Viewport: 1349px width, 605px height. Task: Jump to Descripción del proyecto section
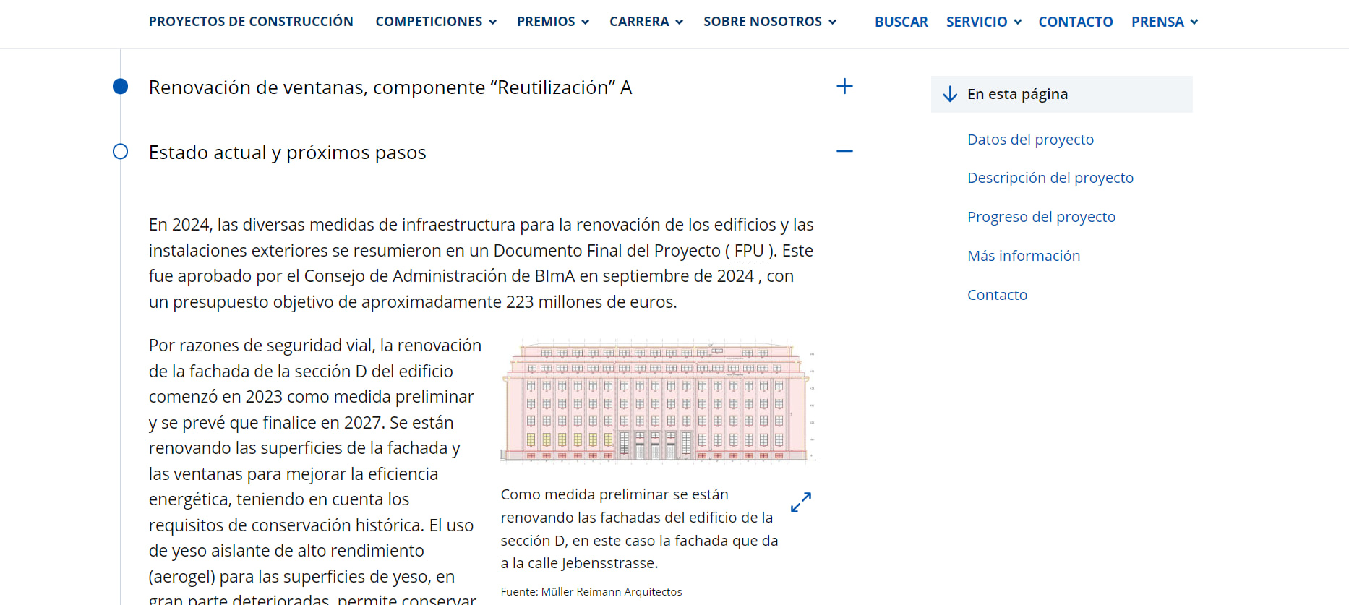1050,178
